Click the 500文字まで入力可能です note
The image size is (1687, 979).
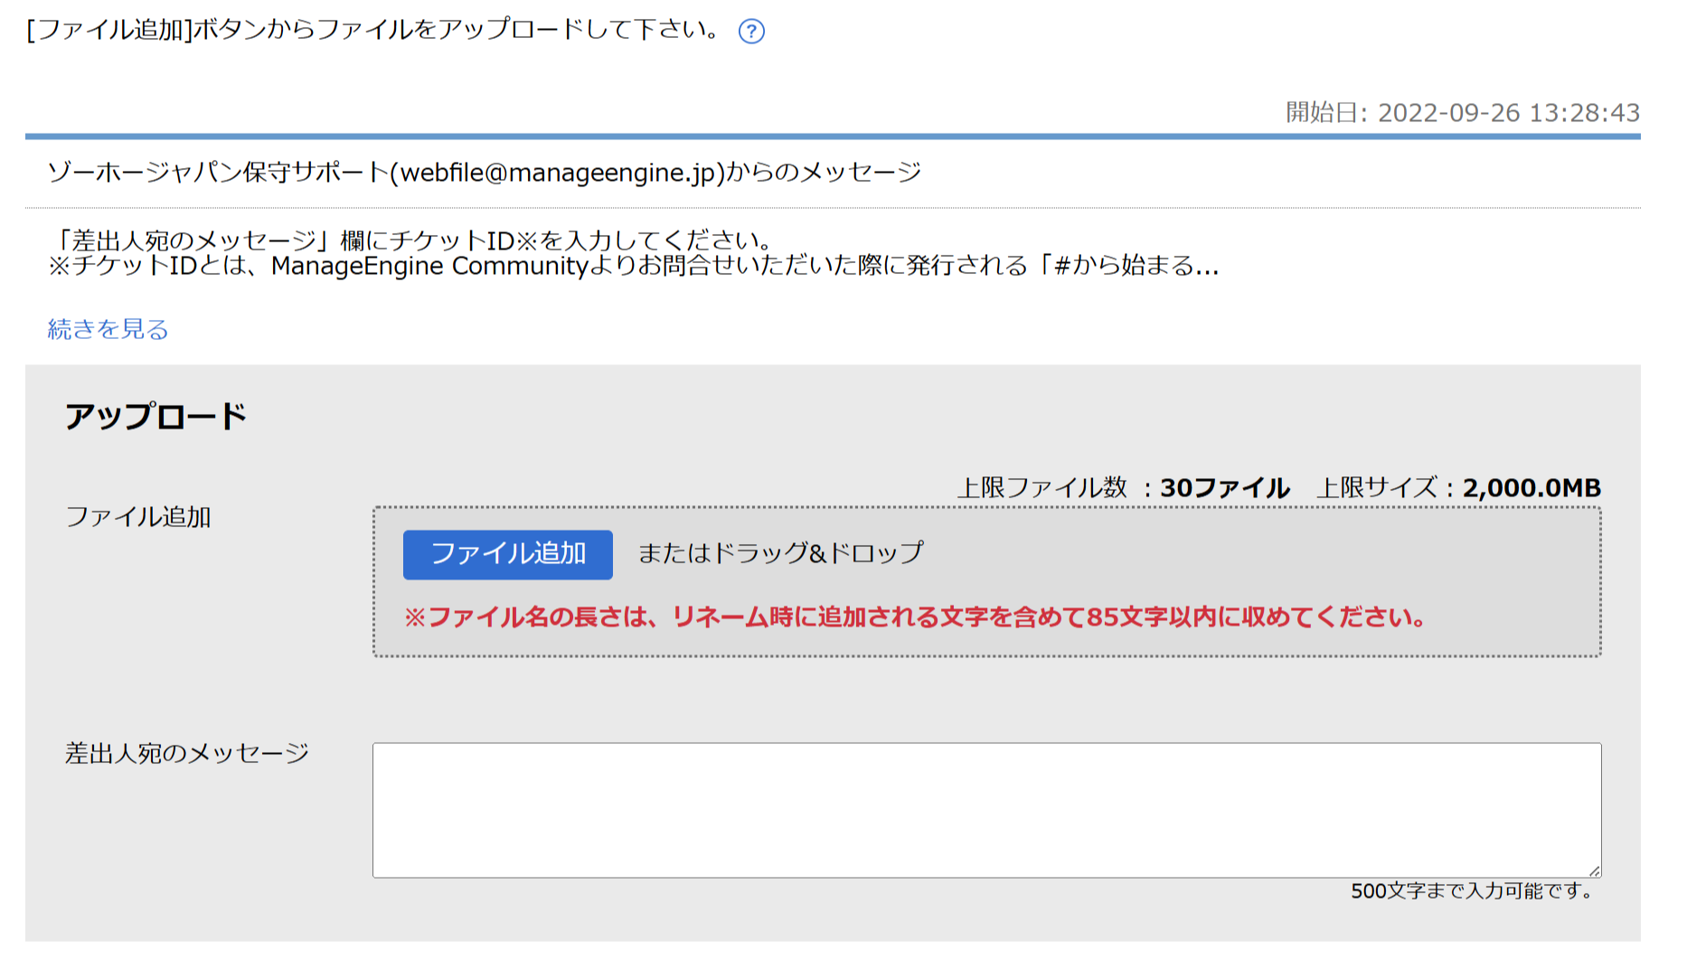1472,891
